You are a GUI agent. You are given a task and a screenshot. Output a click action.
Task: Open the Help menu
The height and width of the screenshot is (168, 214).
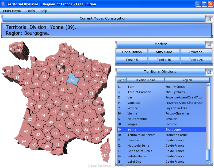43,11
